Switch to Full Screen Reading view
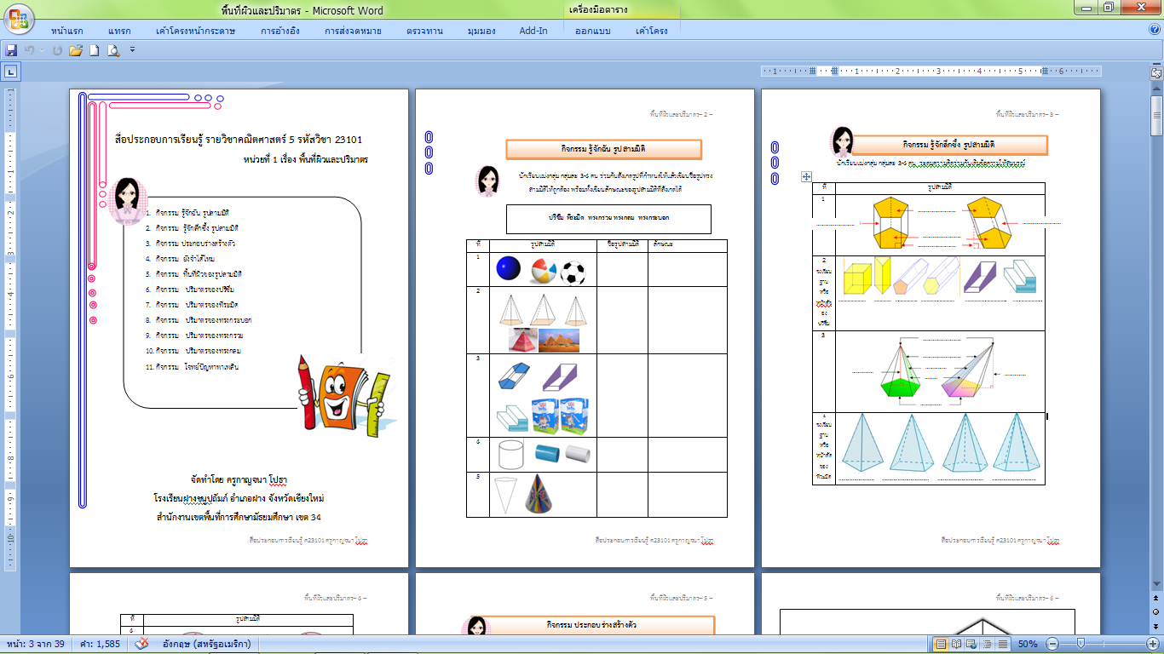The height and width of the screenshot is (654, 1164). (x=956, y=644)
